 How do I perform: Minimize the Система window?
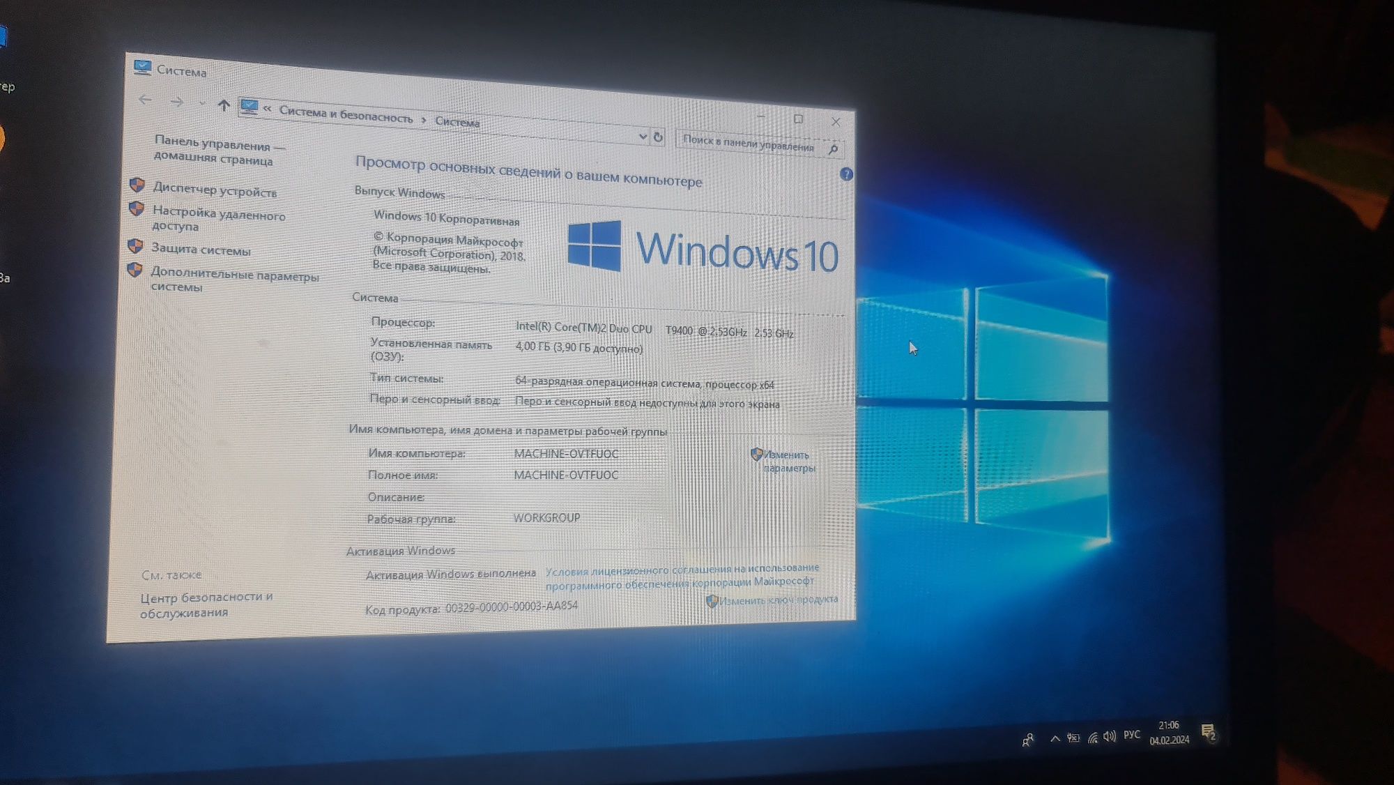coord(761,116)
